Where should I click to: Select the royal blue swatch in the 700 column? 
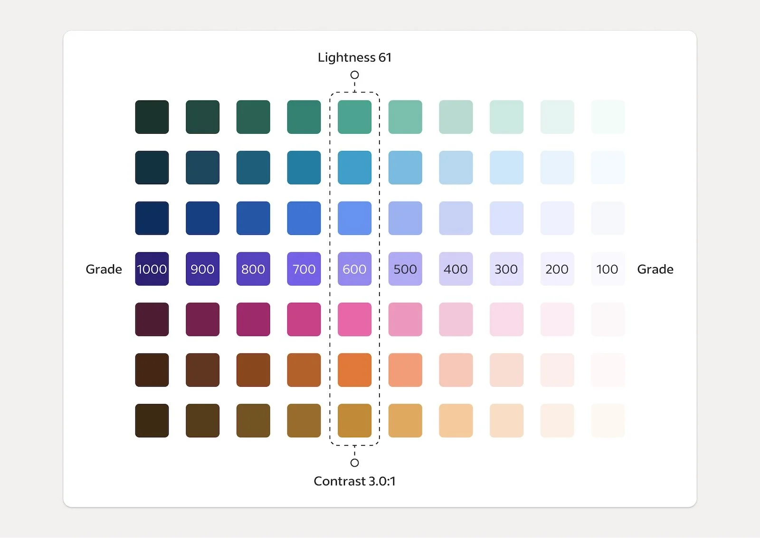coord(304,218)
